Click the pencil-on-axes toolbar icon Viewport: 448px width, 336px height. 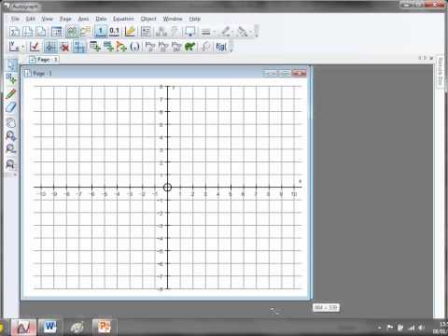pyautogui.click(x=130, y=32)
